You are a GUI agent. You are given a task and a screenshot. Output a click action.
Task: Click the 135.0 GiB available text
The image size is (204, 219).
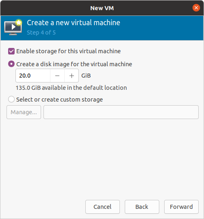click(x=71, y=88)
